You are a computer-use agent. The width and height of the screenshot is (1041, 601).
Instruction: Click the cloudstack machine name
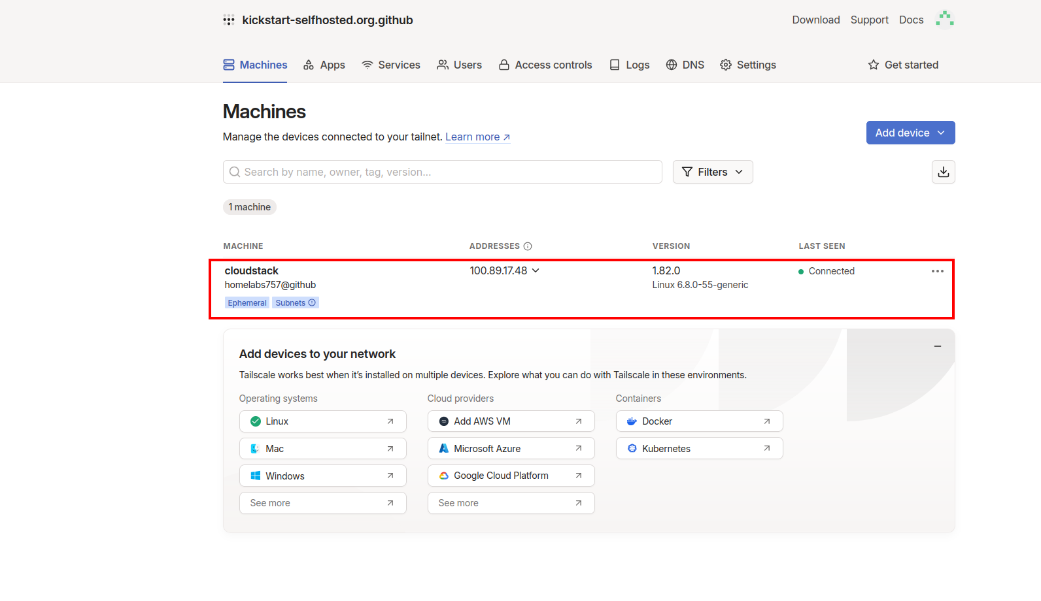pyautogui.click(x=252, y=270)
